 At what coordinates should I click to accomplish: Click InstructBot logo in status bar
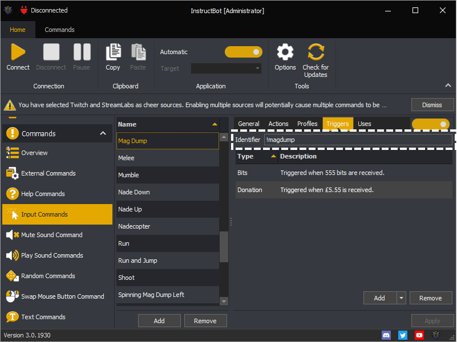click(436, 335)
